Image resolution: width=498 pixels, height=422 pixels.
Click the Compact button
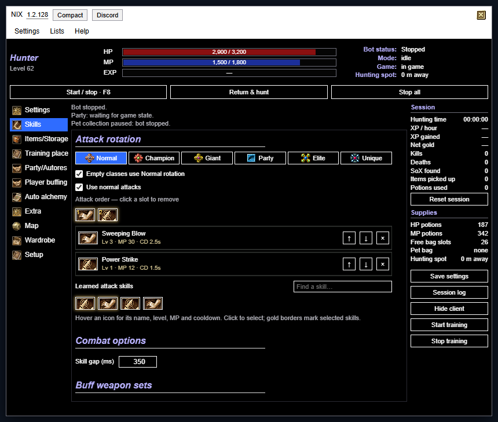pos(70,15)
